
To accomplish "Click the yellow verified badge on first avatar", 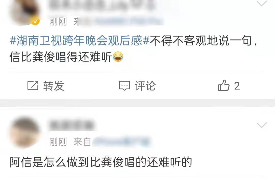I will pyautogui.click(x=35, y=21).
